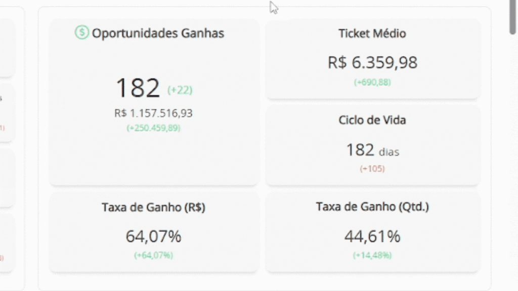
Task: Click the vertical scrollbar thumb
Action: click(x=513, y=17)
